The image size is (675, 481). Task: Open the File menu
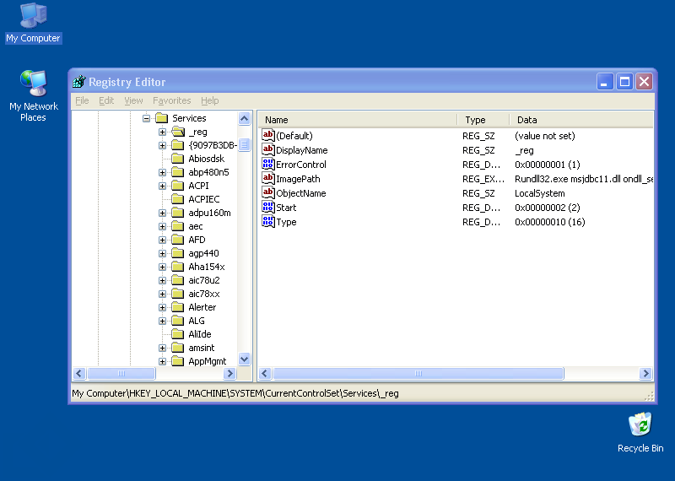point(82,100)
